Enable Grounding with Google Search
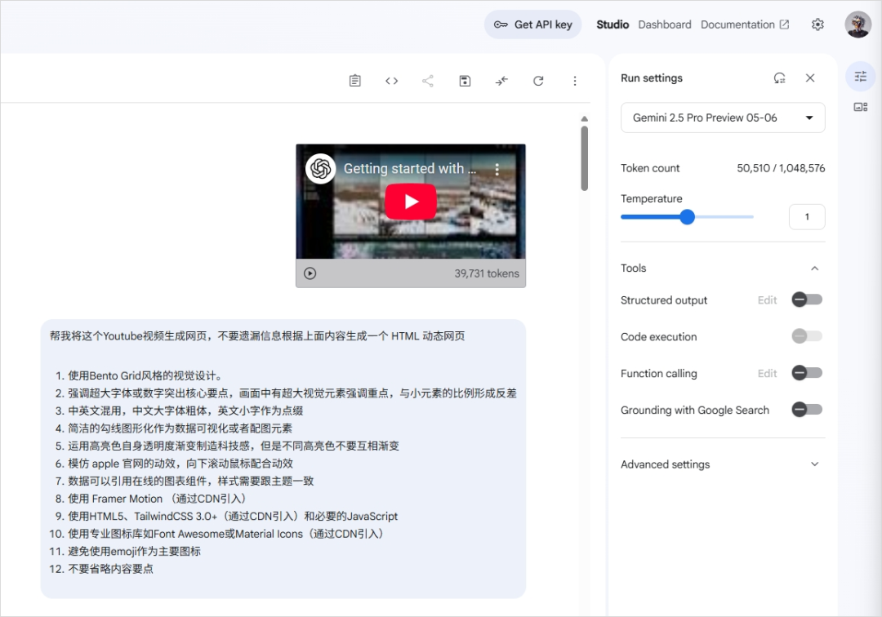Image resolution: width=882 pixels, height=617 pixels. (x=807, y=410)
